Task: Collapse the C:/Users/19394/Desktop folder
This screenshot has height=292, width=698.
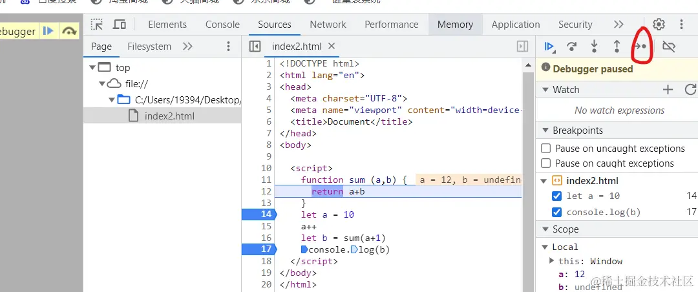Action: pyautogui.click(x=112, y=100)
